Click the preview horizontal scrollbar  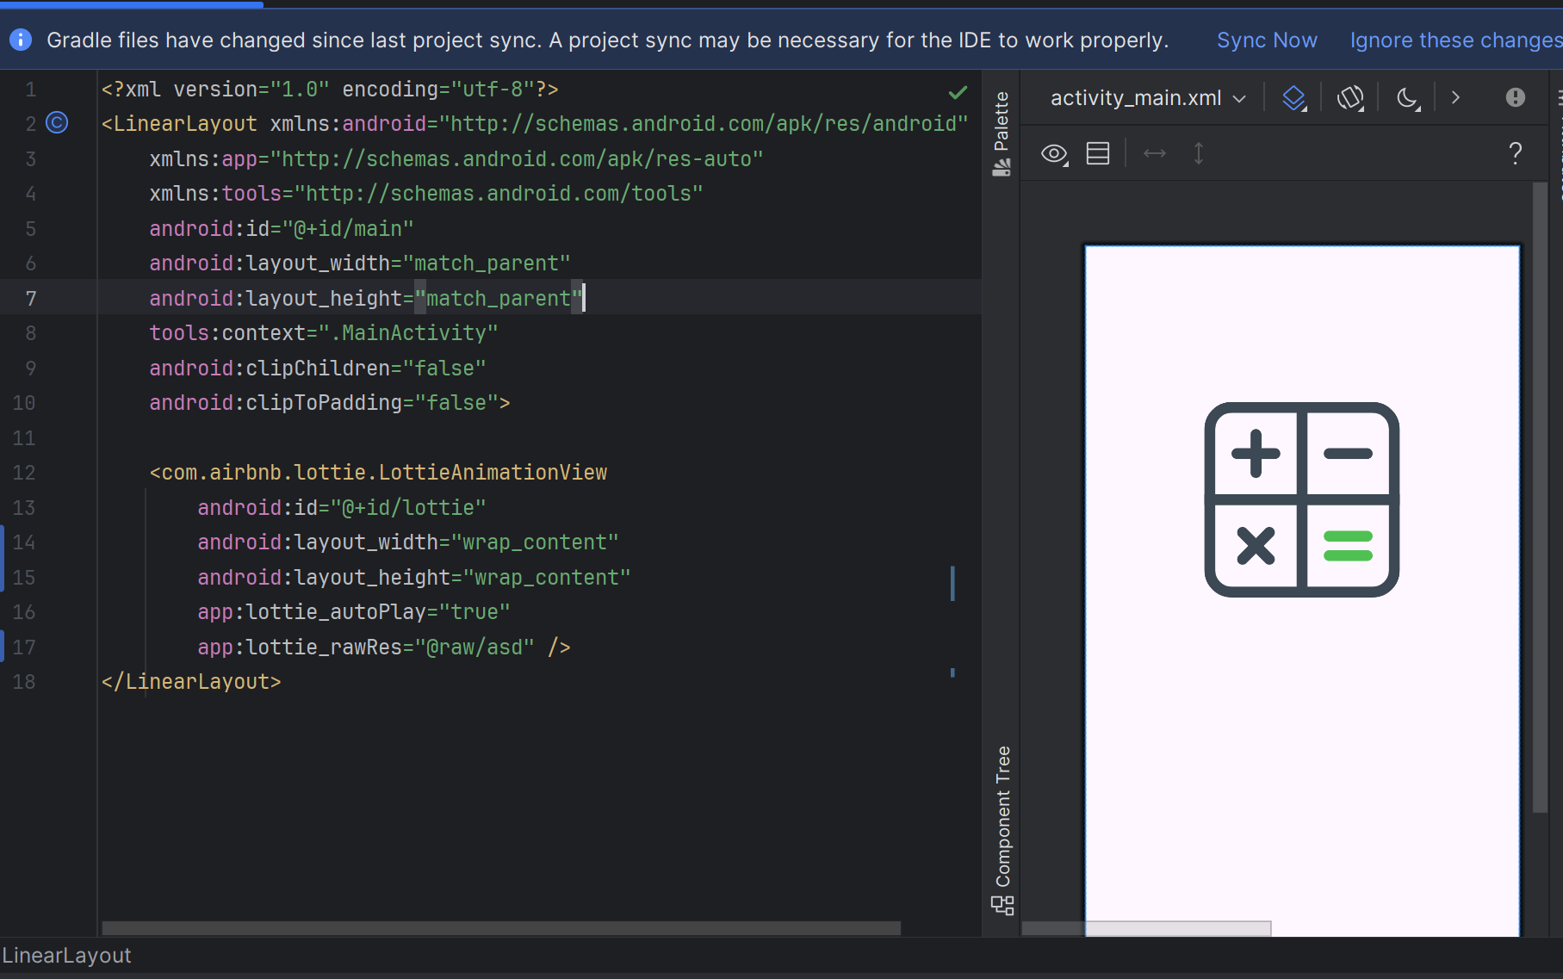1146,928
